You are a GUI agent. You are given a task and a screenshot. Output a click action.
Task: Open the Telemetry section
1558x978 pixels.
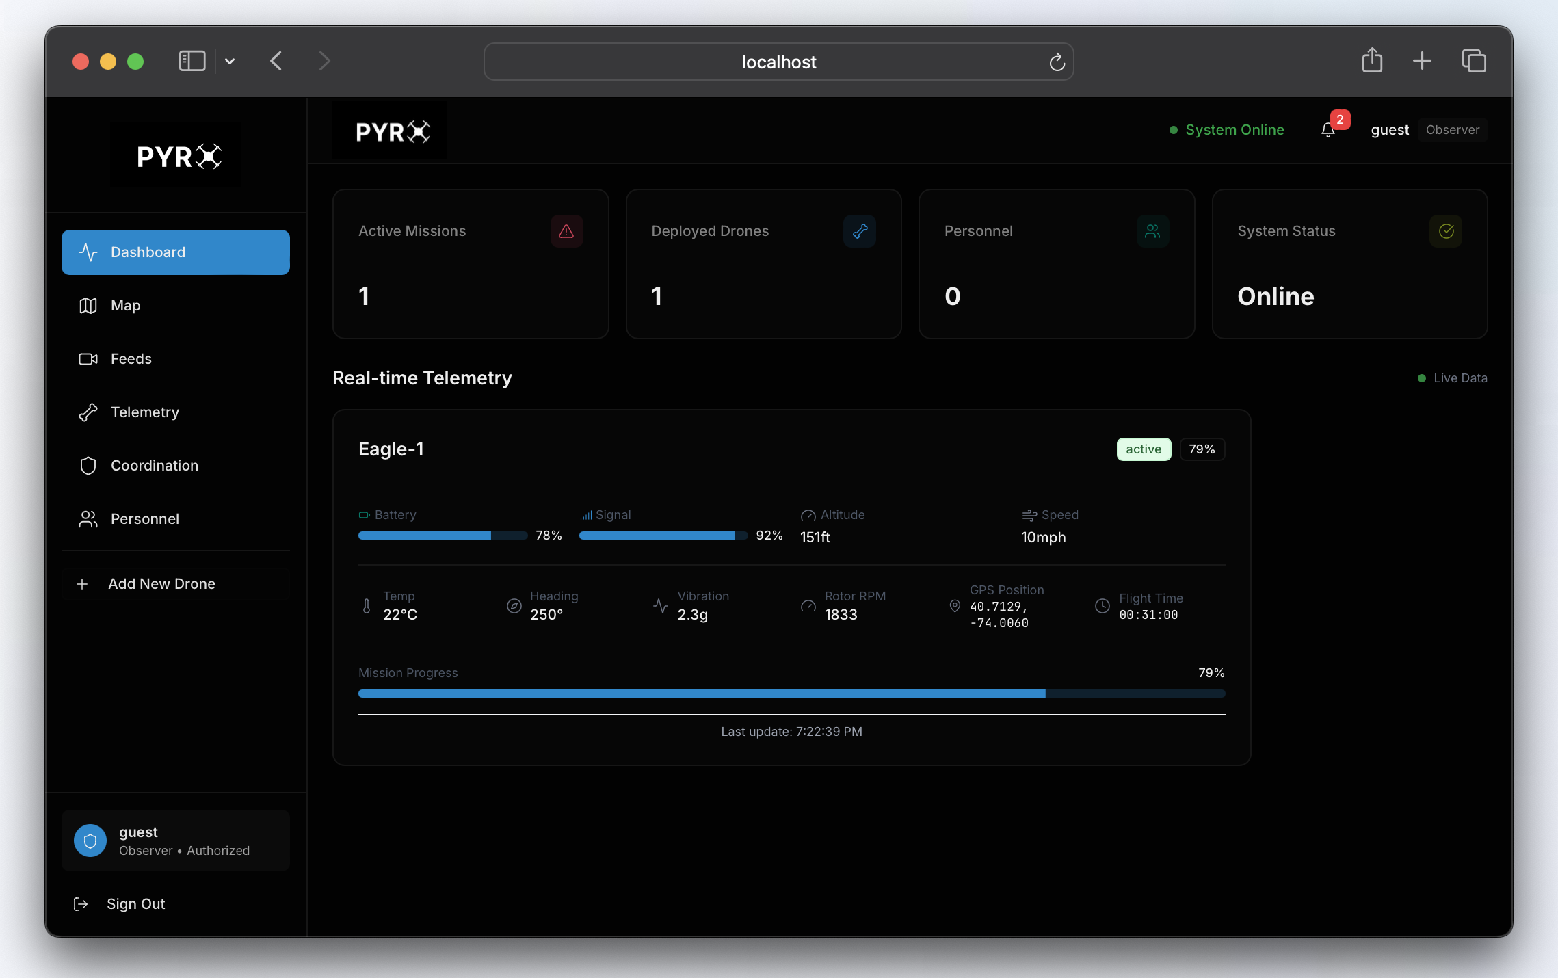coord(144,412)
